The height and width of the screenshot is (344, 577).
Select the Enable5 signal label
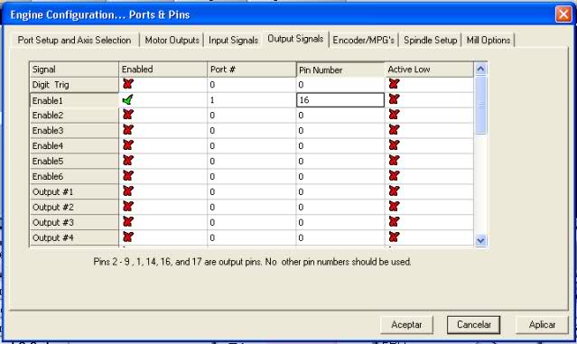point(74,161)
